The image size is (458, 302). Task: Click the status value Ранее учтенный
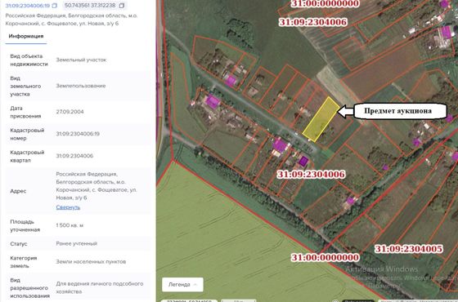point(77,243)
